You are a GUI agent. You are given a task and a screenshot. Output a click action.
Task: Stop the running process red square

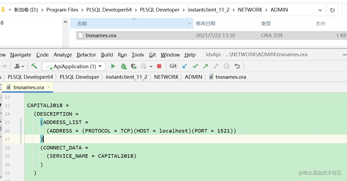pyautogui.click(x=159, y=66)
